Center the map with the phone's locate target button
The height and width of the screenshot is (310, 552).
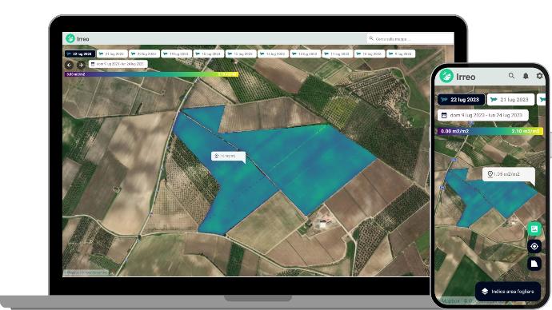534,246
